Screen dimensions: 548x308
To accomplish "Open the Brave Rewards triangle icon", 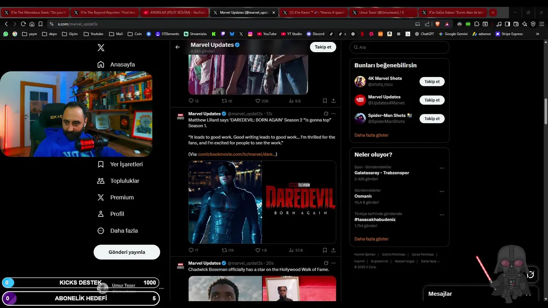I will 447,24.
